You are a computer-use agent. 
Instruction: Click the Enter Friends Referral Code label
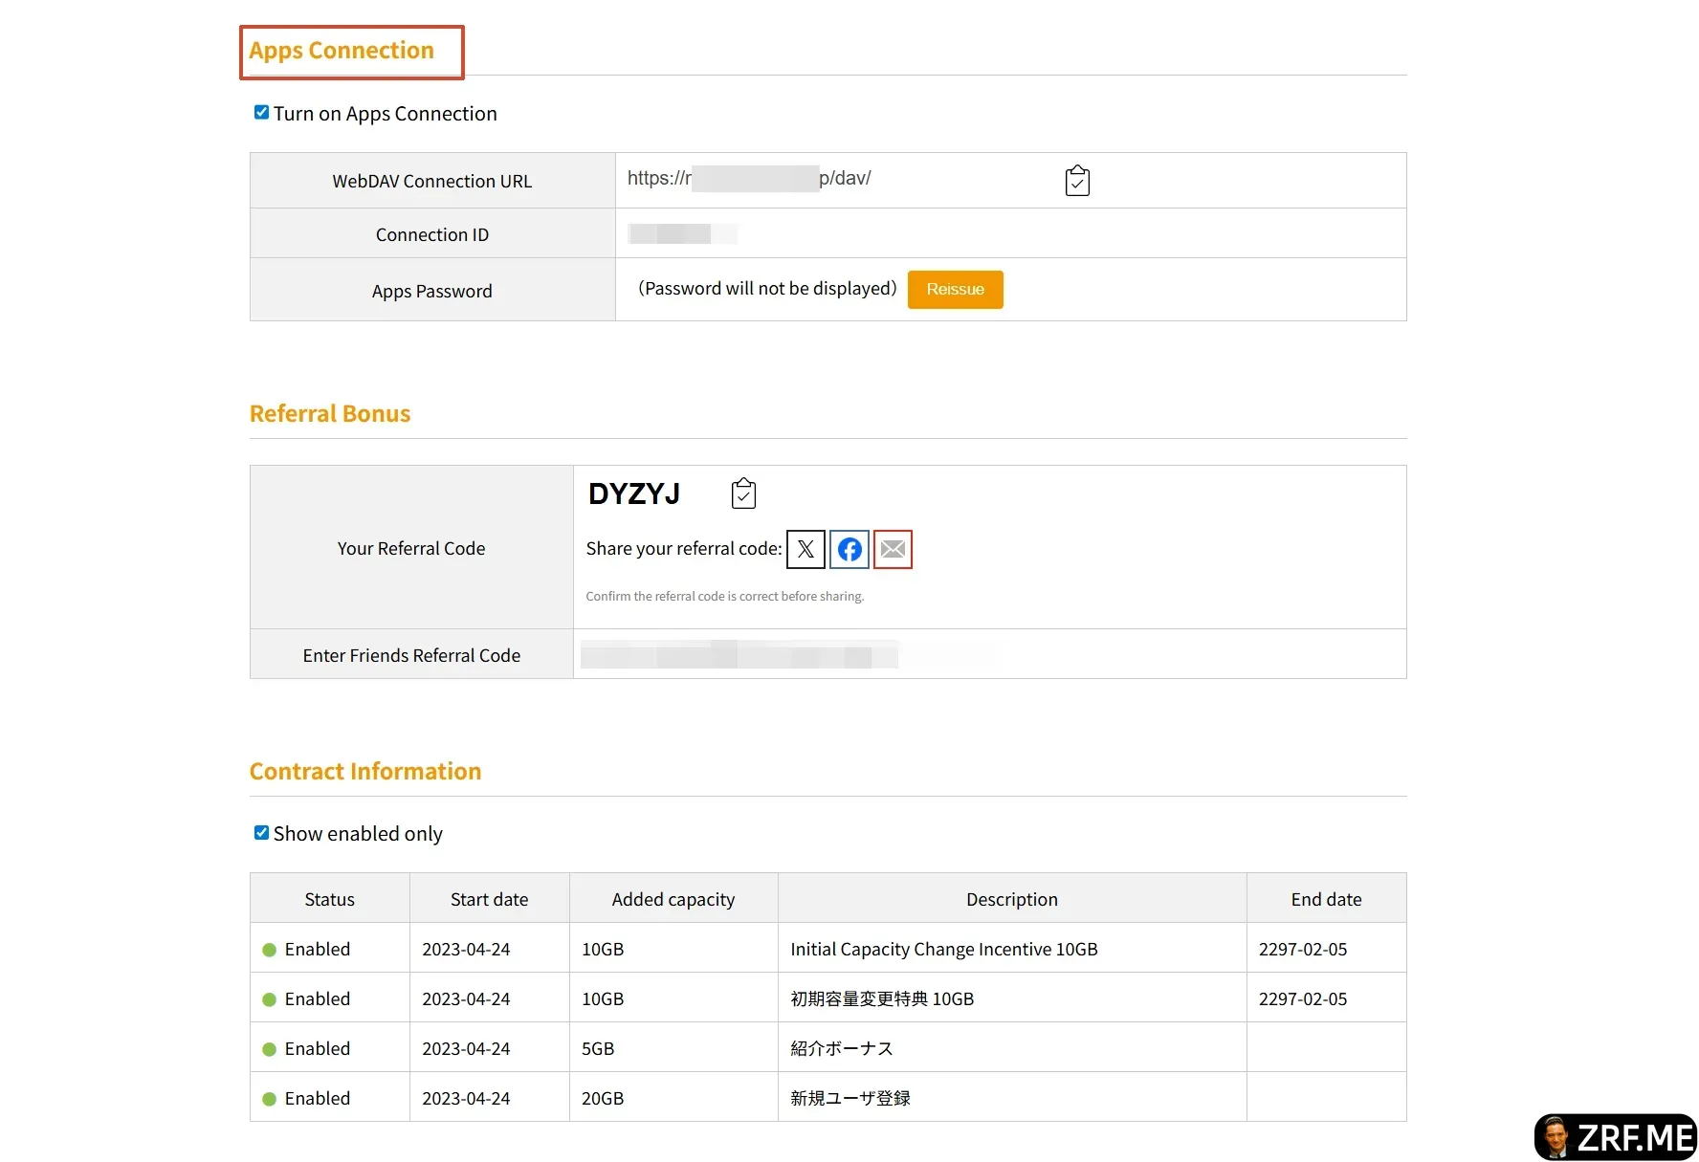coord(411,655)
